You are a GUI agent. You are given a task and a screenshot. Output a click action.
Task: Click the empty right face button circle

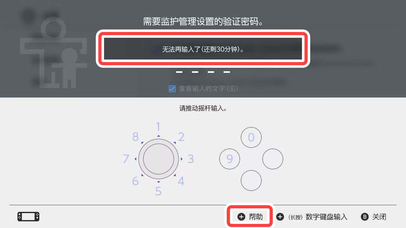click(x=273, y=159)
